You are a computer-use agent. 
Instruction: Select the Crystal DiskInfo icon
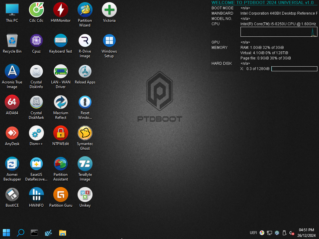tap(36, 77)
